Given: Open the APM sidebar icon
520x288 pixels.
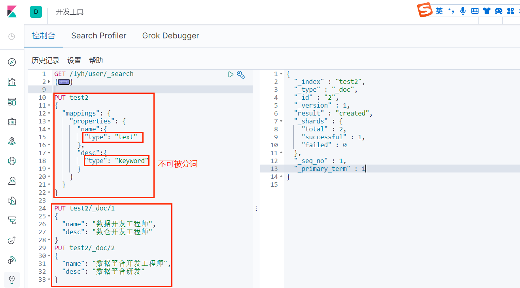Looking at the screenshot, I should click(12, 220).
